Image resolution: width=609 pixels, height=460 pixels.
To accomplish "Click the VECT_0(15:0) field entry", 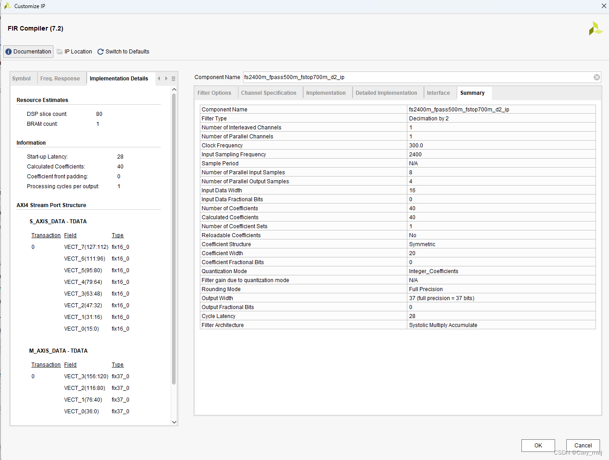I will click(81, 329).
